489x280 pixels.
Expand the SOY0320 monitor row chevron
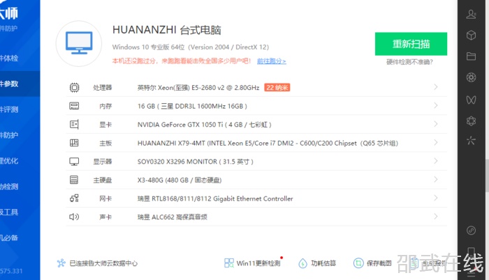coord(436,161)
